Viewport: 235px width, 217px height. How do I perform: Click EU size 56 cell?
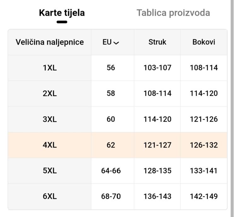(111, 68)
